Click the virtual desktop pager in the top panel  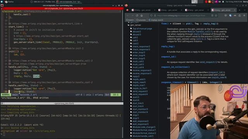[x=197, y=2]
